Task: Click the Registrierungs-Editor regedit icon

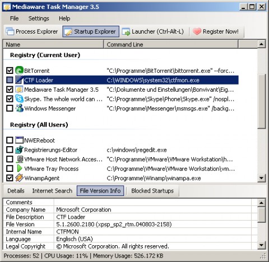Action: pyautogui.click(x=19, y=149)
